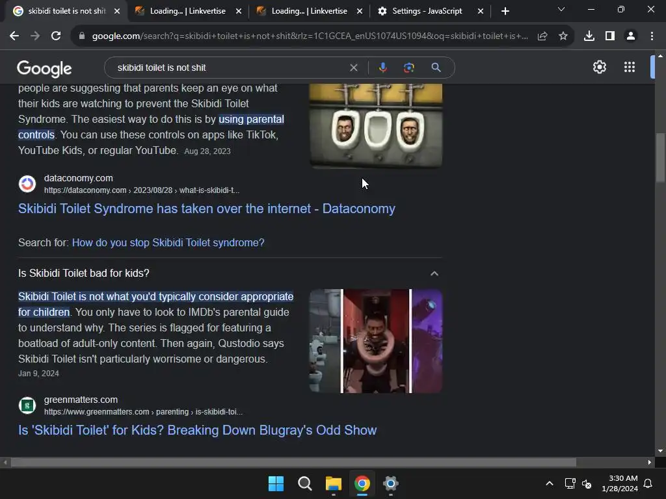Viewport: 666px width, 499px height.
Task: Open the tab search dropdown
Action: pos(561,9)
